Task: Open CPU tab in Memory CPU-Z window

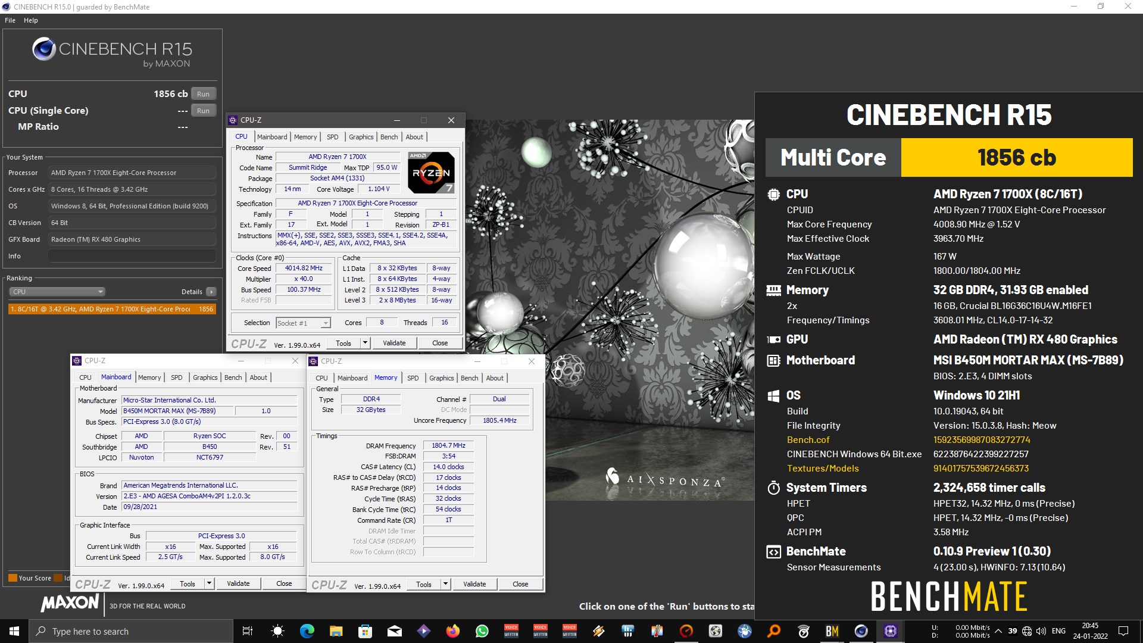Action: [x=322, y=378]
